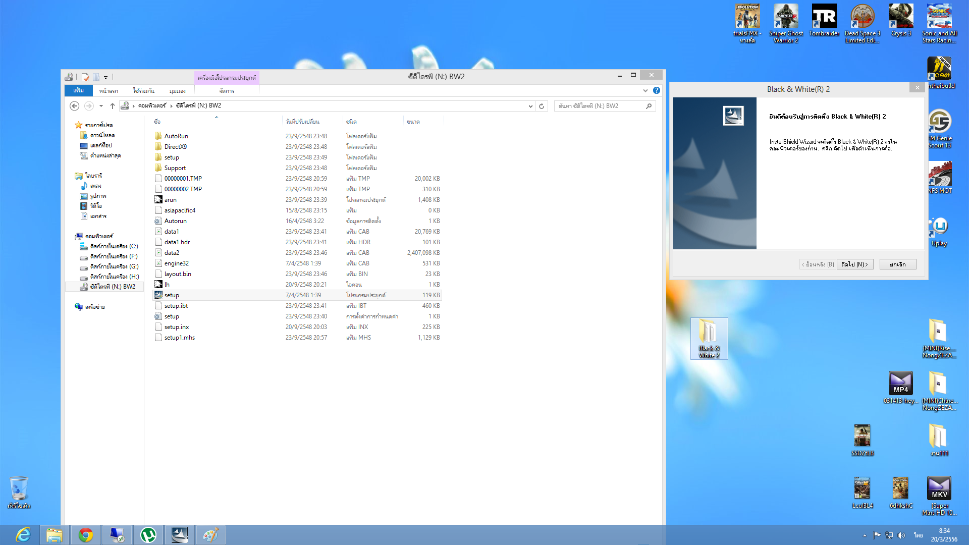Expand the ribbon with the chevron arrow
Screen dimensions: 969x545
[x=645, y=91]
